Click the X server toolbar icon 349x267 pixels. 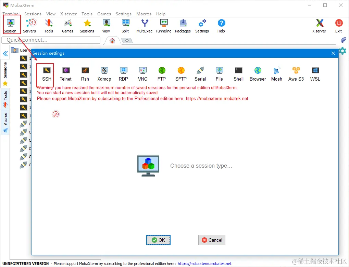(x=319, y=26)
